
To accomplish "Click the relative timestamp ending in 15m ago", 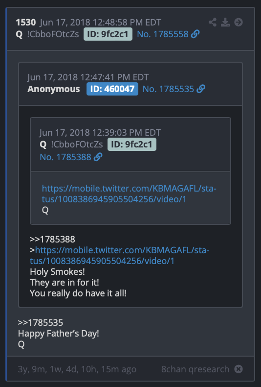I will coord(77,369).
